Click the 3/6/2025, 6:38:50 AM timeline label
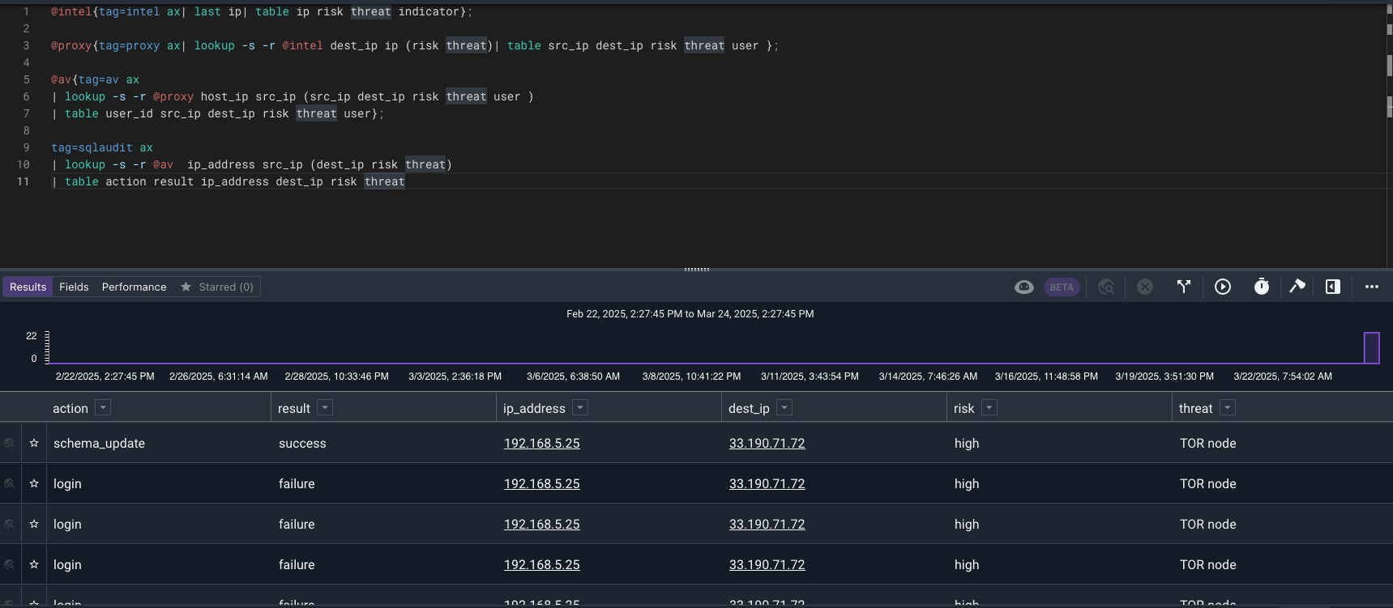Image resolution: width=1393 pixels, height=608 pixels. [x=573, y=376]
